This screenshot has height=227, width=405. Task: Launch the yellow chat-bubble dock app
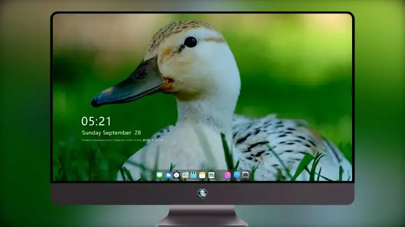(x=185, y=175)
